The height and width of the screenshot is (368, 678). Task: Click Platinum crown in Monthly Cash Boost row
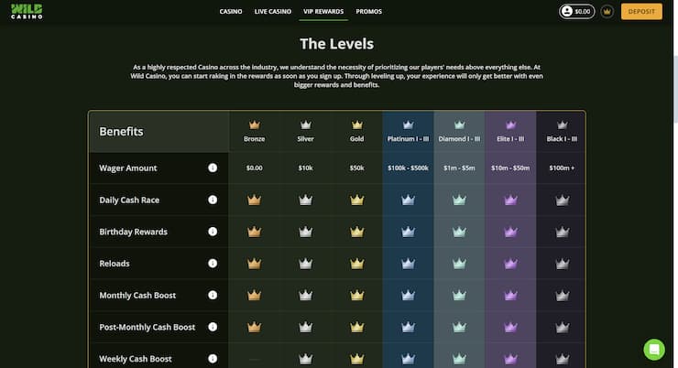point(409,295)
